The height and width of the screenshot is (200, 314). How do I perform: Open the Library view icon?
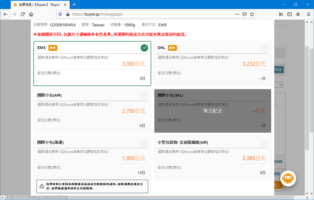coord(281,14)
